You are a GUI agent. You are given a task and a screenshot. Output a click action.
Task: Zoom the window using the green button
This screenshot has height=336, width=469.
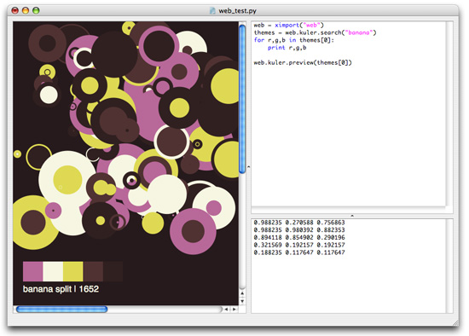pyautogui.click(x=36, y=11)
